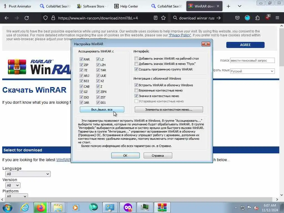Toggle the ZIP association checkbox

pyautogui.click(x=81, y=65)
